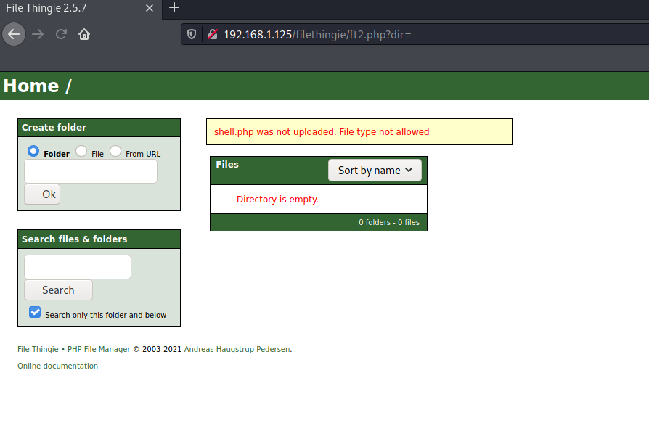This screenshot has height=447, width=649.
Task: Focus the new folder name text field
Action: tap(91, 171)
